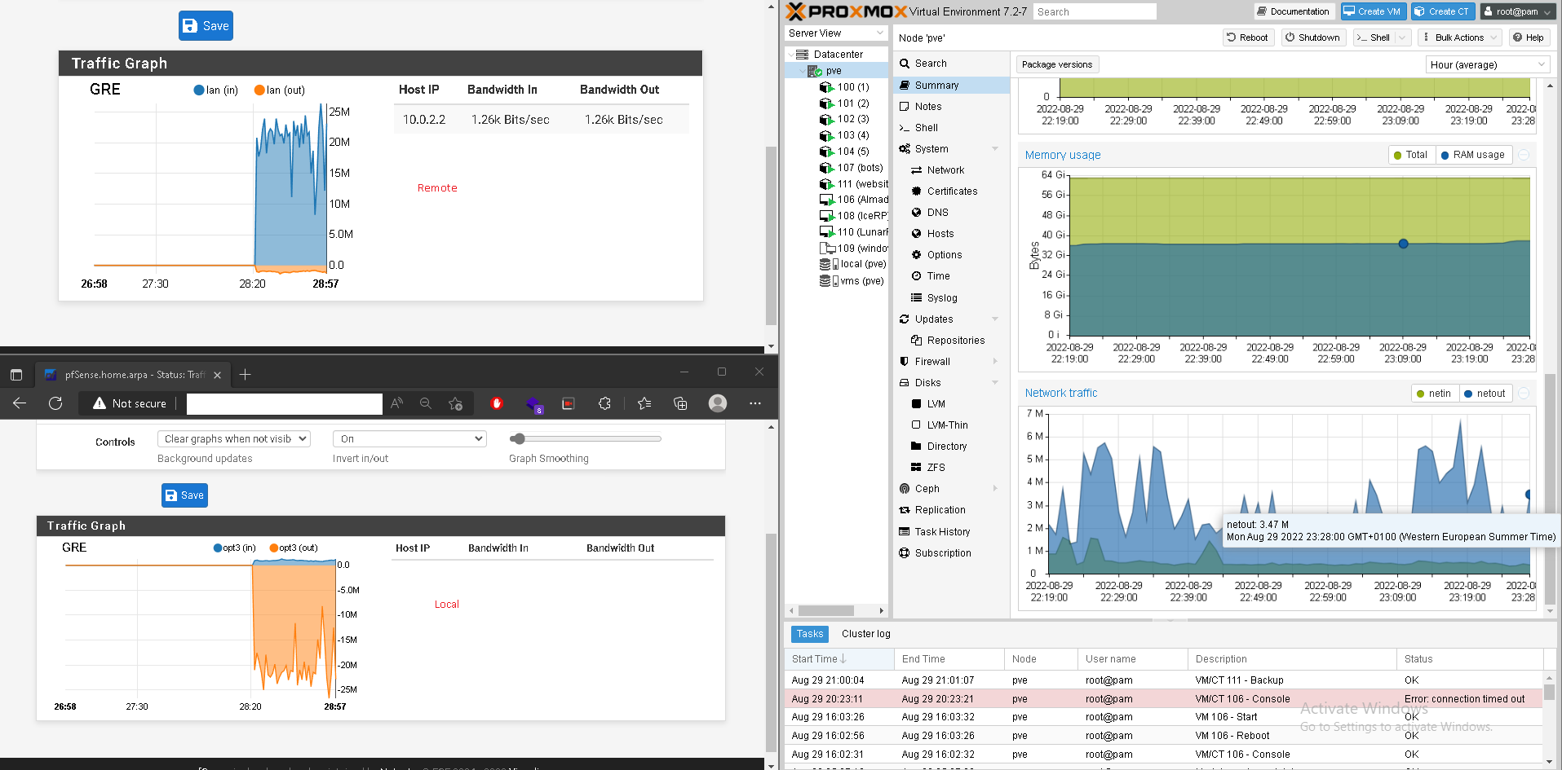The image size is (1562, 770).
Task: Open Proxmox Documentation
Action: (1294, 11)
